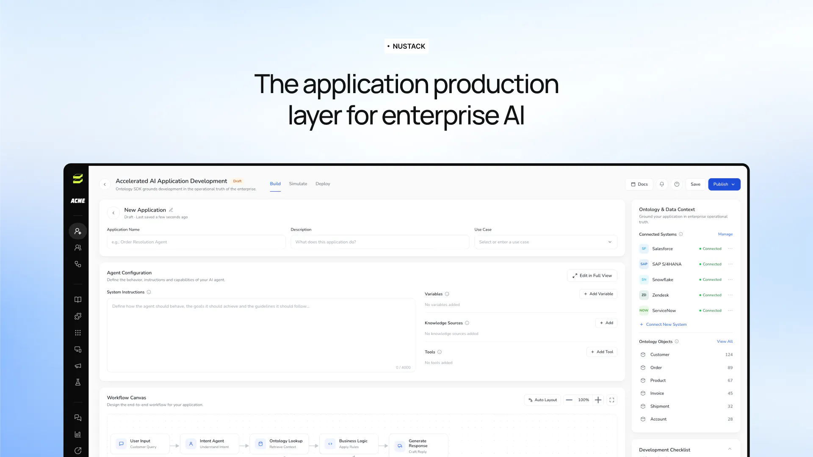The height and width of the screenshot is (457, 813).
Task: Open the apps grid sidebar icon
Action: tap(78, 333)
